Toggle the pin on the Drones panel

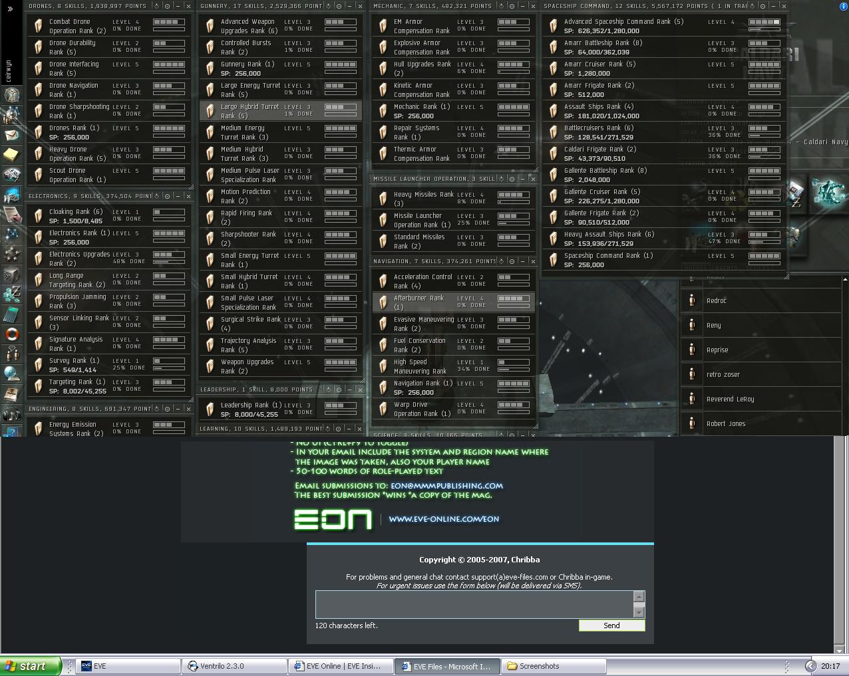coord(157,5)
